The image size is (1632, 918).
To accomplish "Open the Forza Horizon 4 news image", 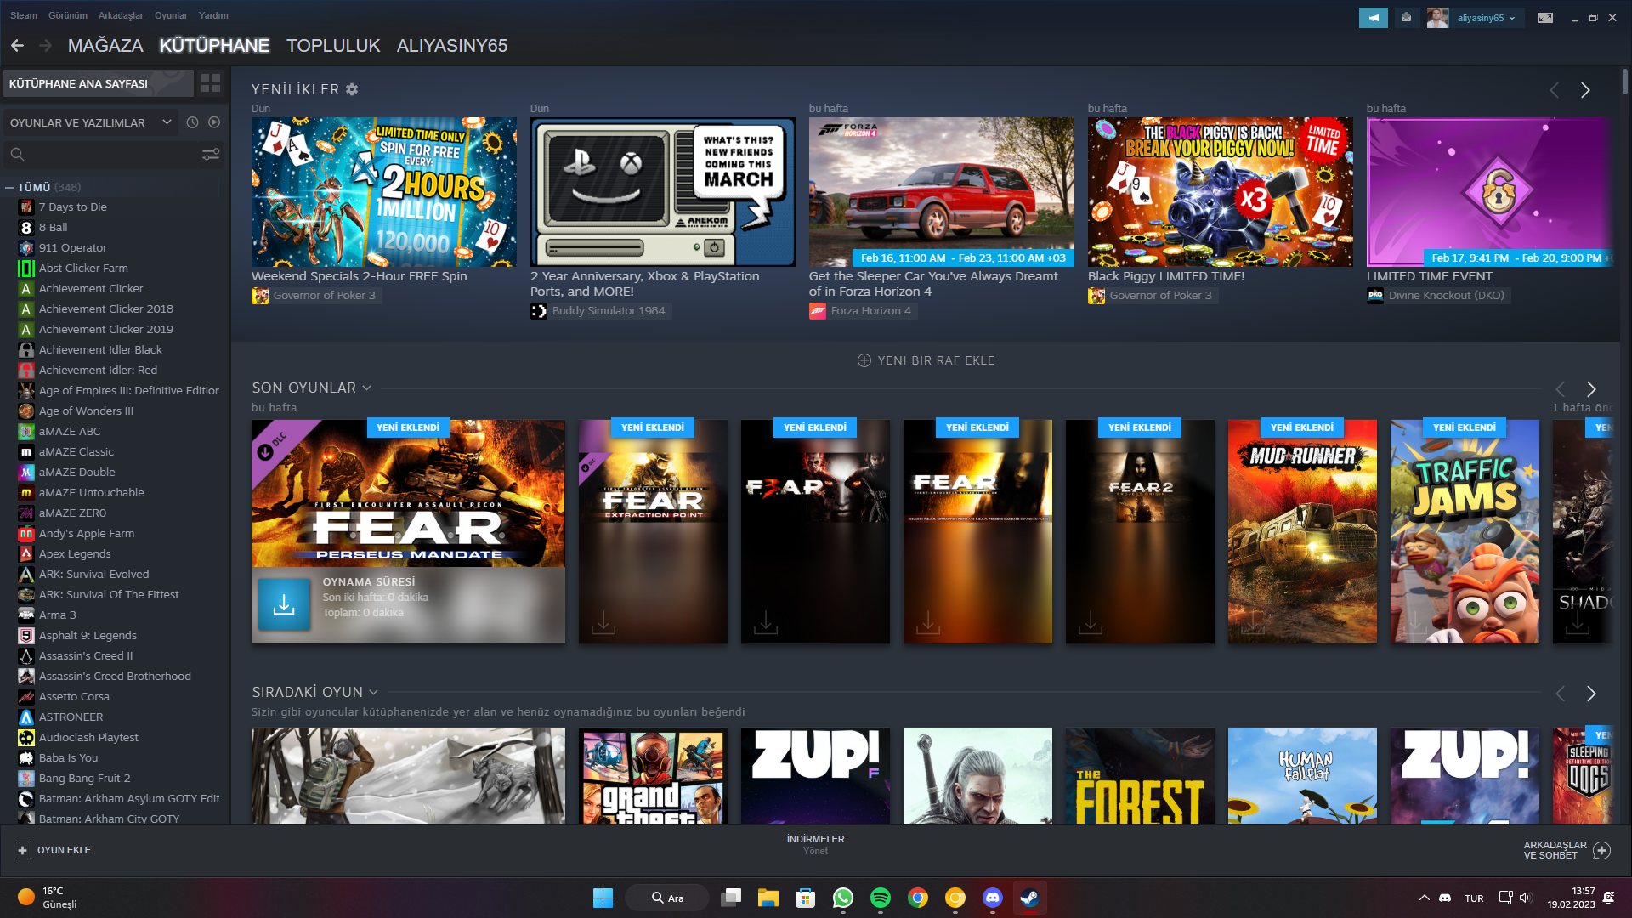I will coord(942,192).
